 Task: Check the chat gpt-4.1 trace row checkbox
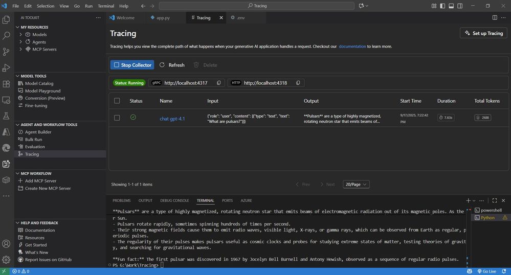point(117,118)
